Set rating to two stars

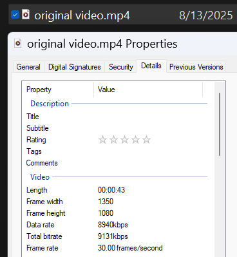tap(113, 140)
